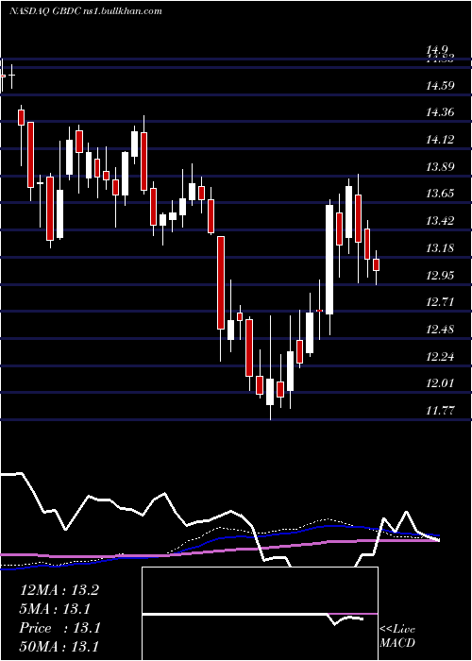Click the Live MACD label
The width and height of the screenshot is (472, 661).
pyautogui.click(x=397, y=636)
